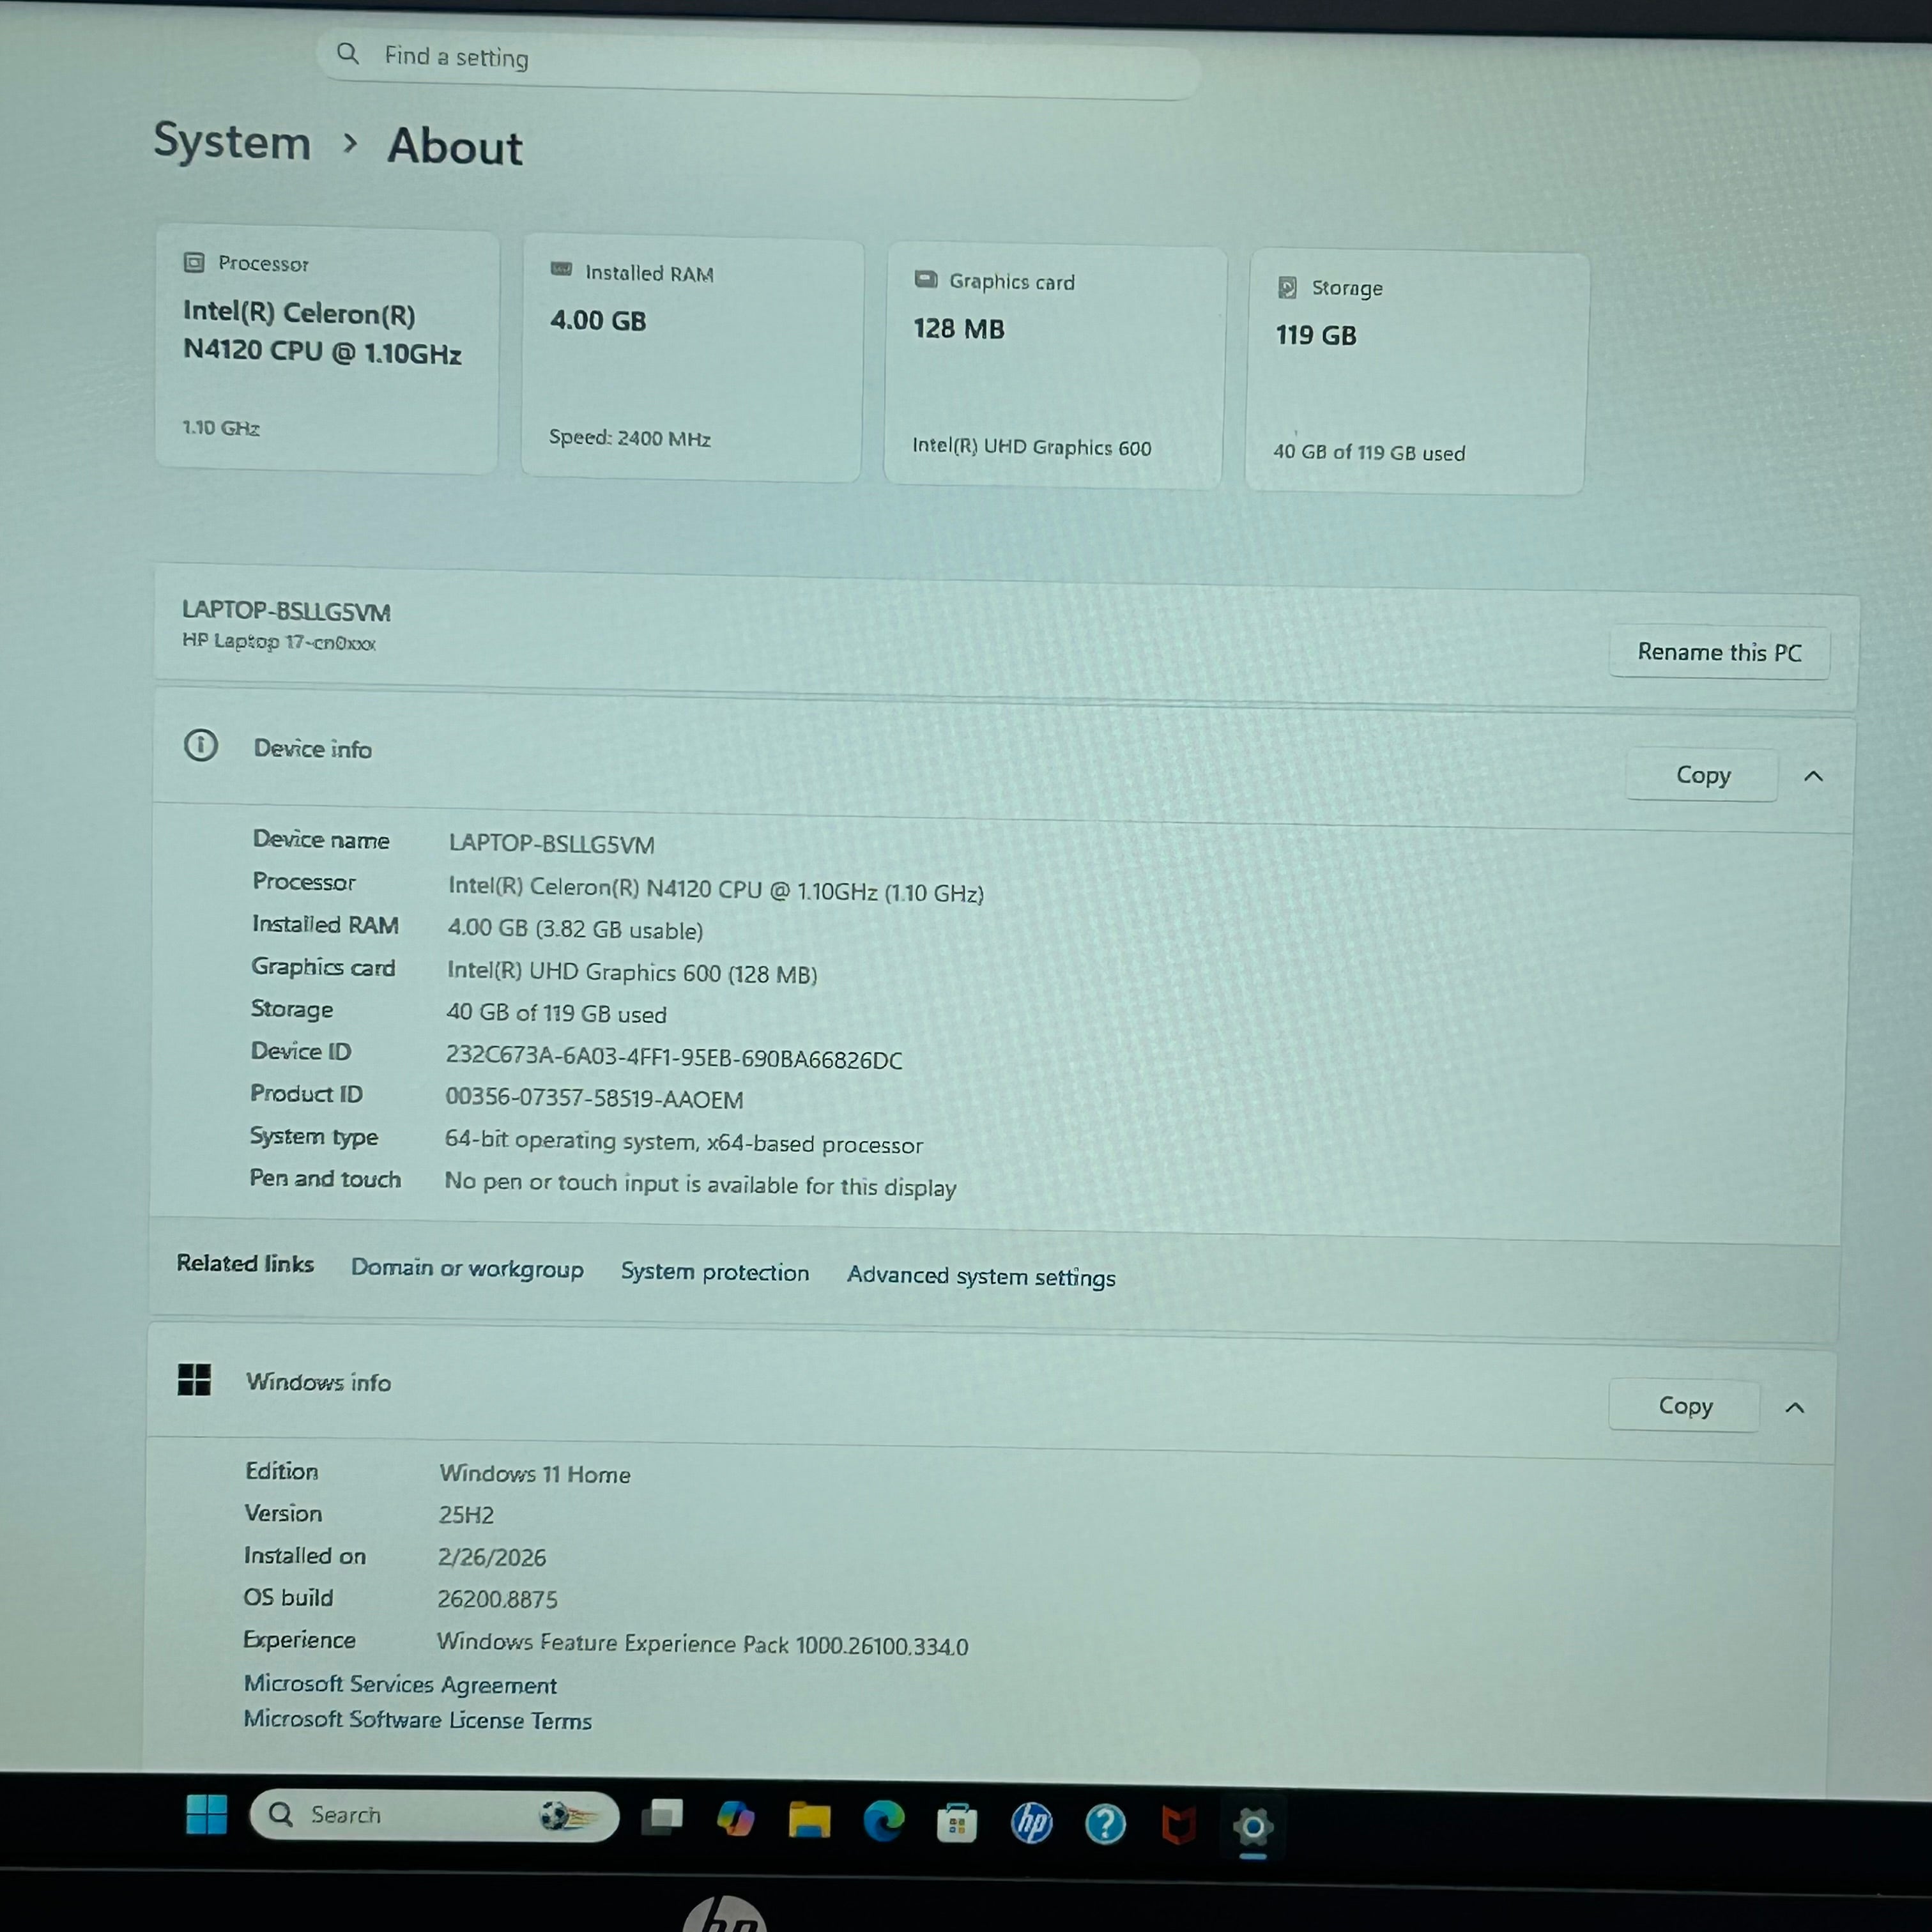Open Advanced system settings link

coord(981,1276)
